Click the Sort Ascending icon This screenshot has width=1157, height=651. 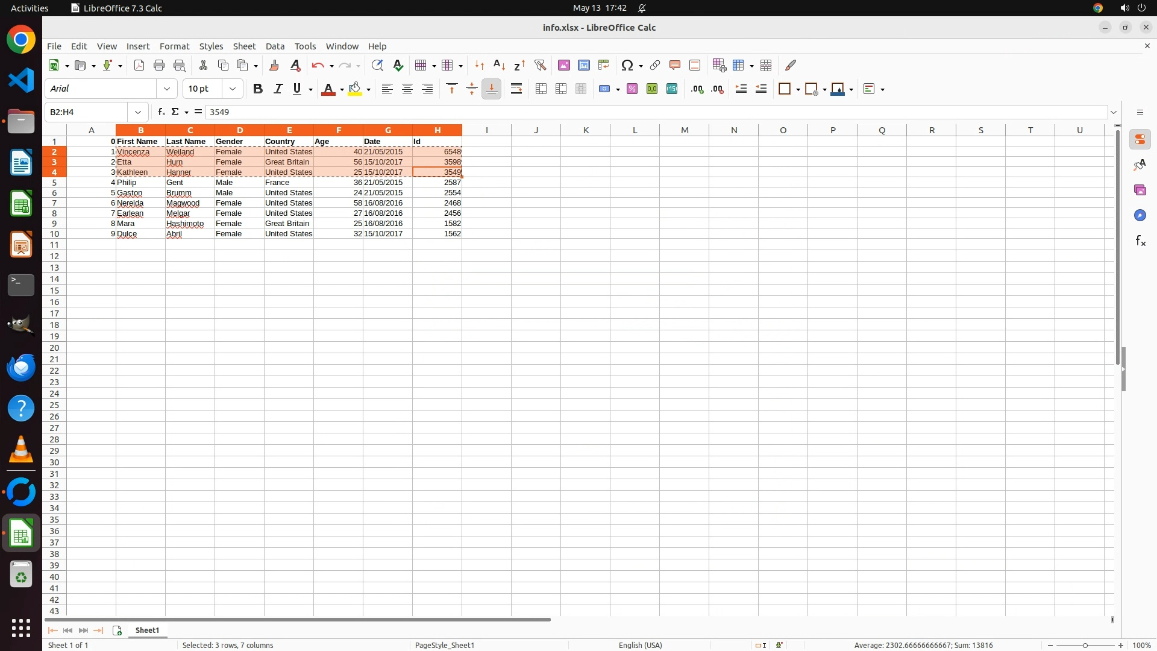tap(499, 65)
